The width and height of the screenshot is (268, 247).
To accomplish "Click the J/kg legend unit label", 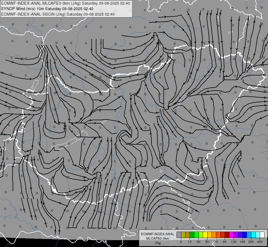I will pyautogui.click(x=157, y=243).
